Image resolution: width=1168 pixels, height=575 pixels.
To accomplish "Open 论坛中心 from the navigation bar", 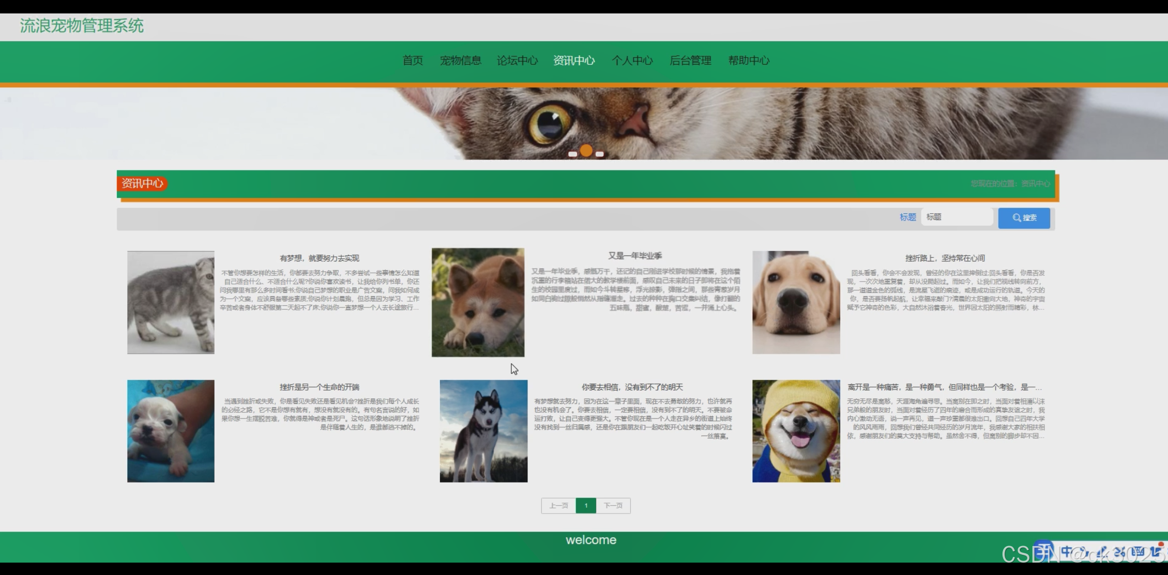I will pos(517,60).
